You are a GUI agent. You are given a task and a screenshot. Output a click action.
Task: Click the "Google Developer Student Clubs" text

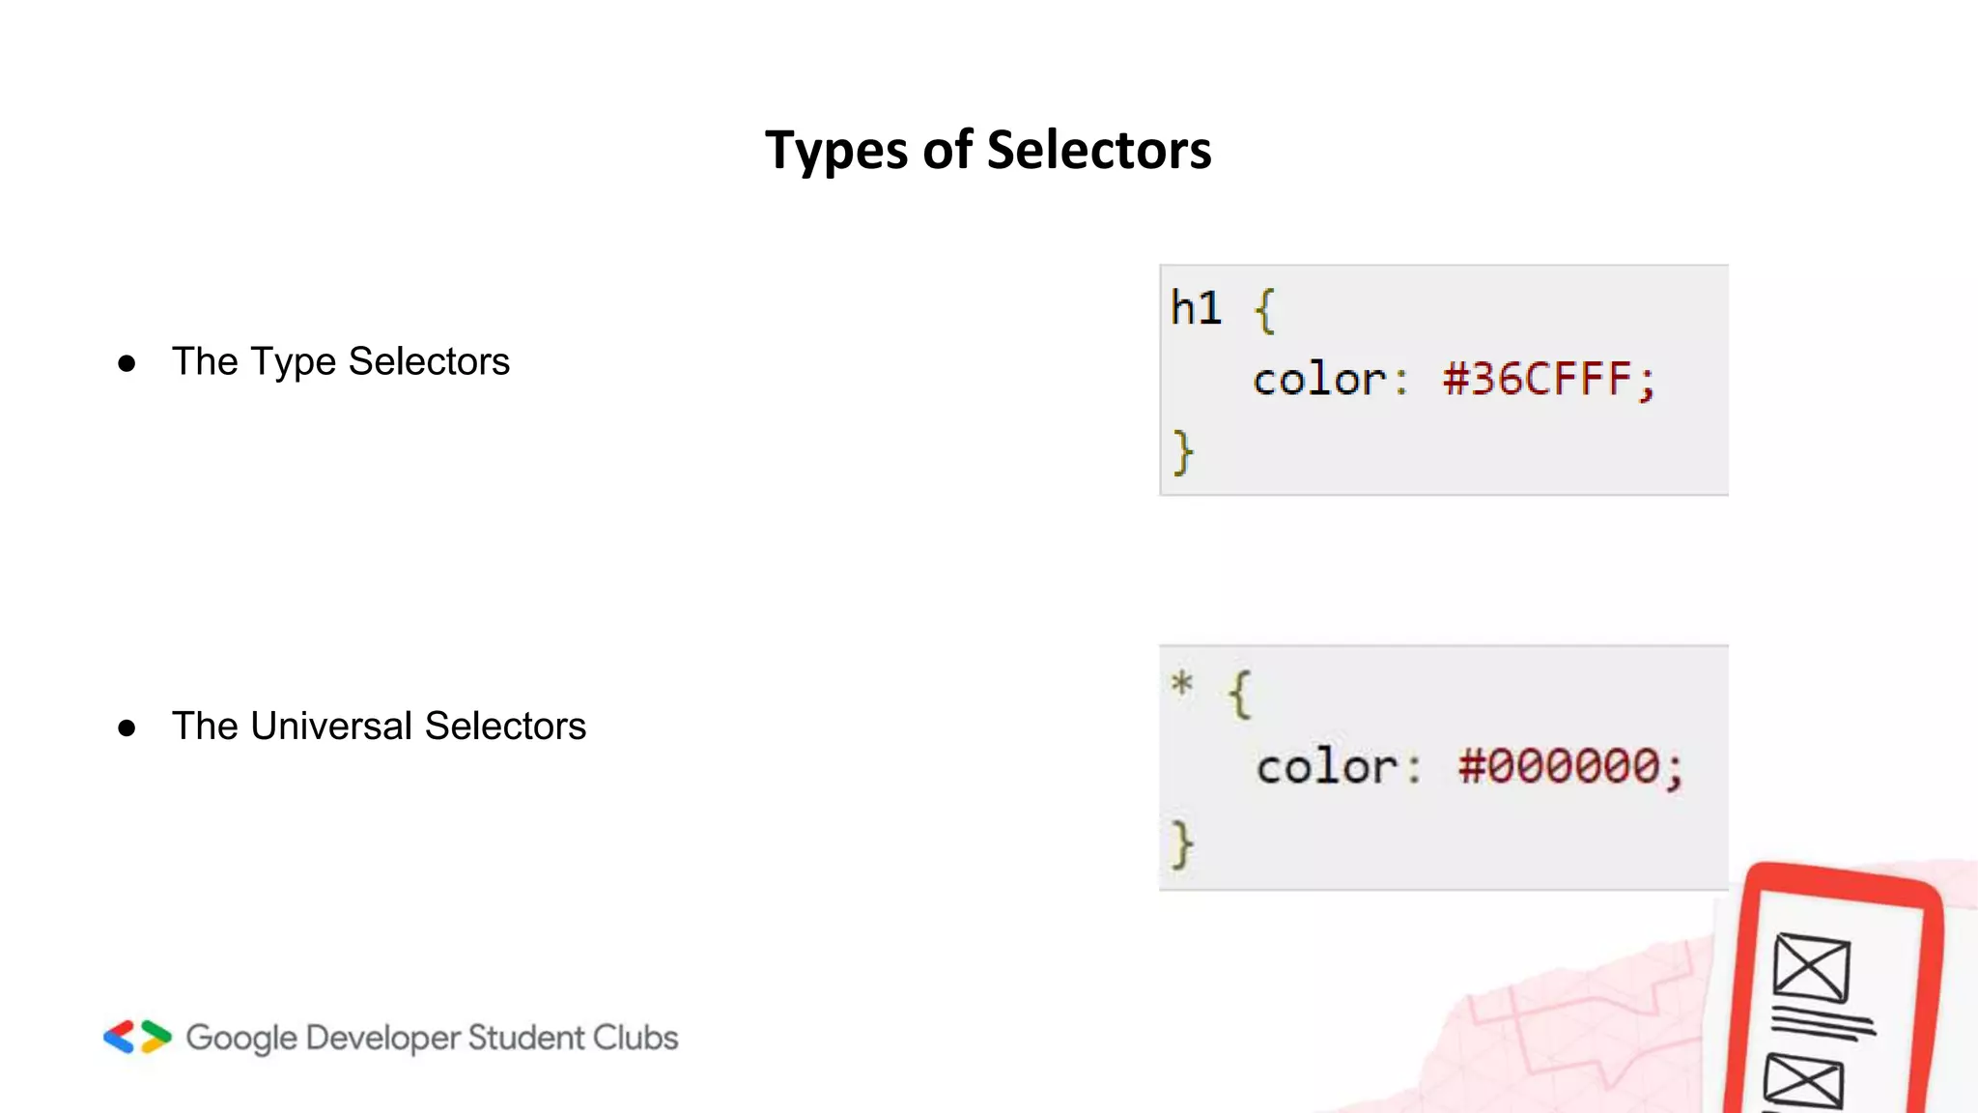click(432, 1038)
